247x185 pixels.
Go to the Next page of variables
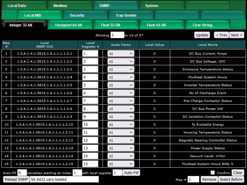pyautogui.click(x=236, y=35)
